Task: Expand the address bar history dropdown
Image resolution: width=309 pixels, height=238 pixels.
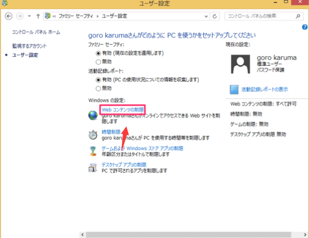Action: (206, 16)
